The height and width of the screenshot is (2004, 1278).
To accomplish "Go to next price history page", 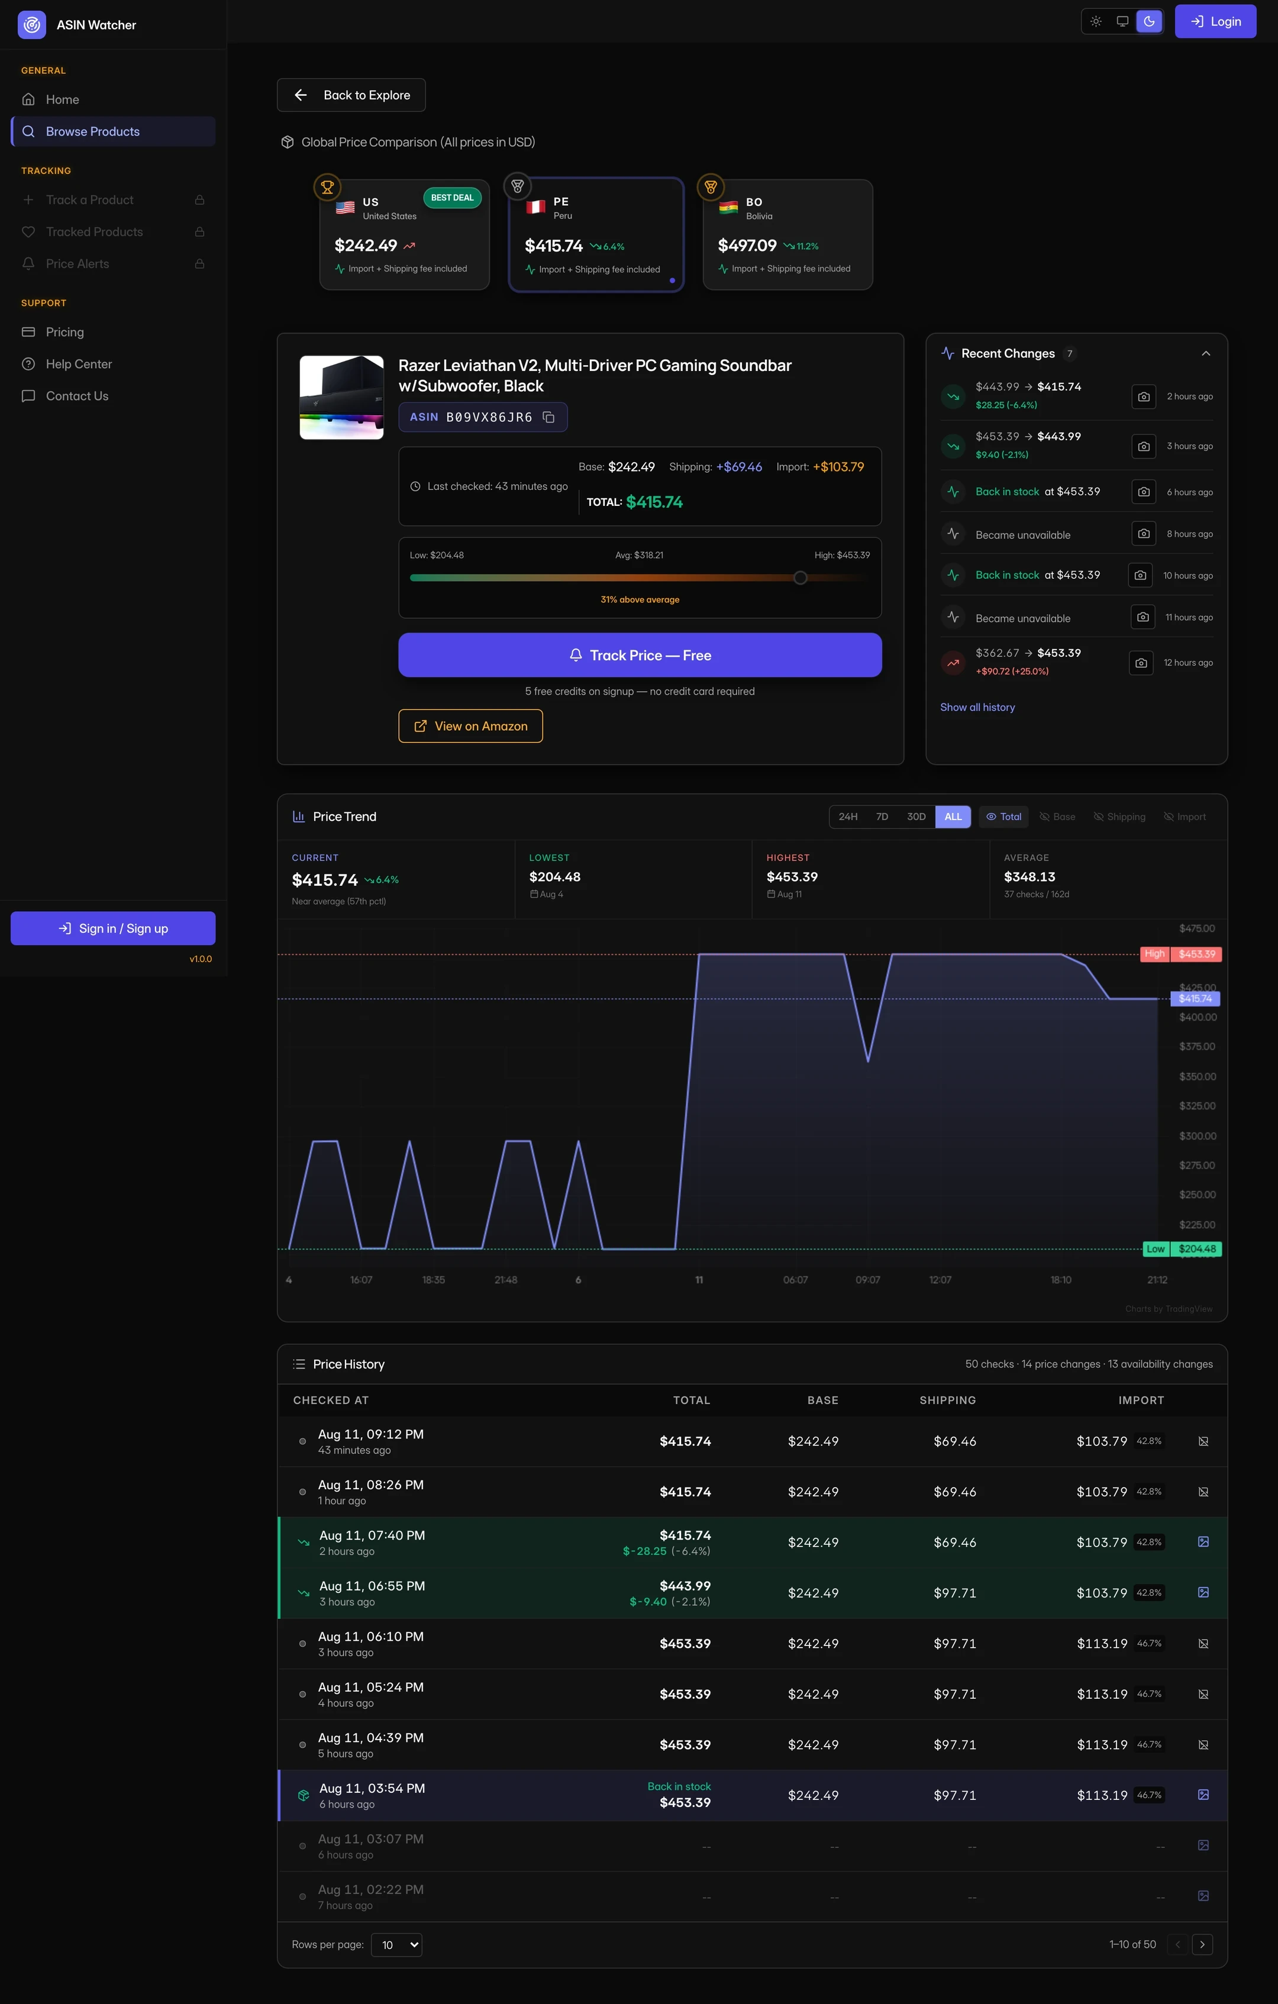I will pos(1202,1944).
